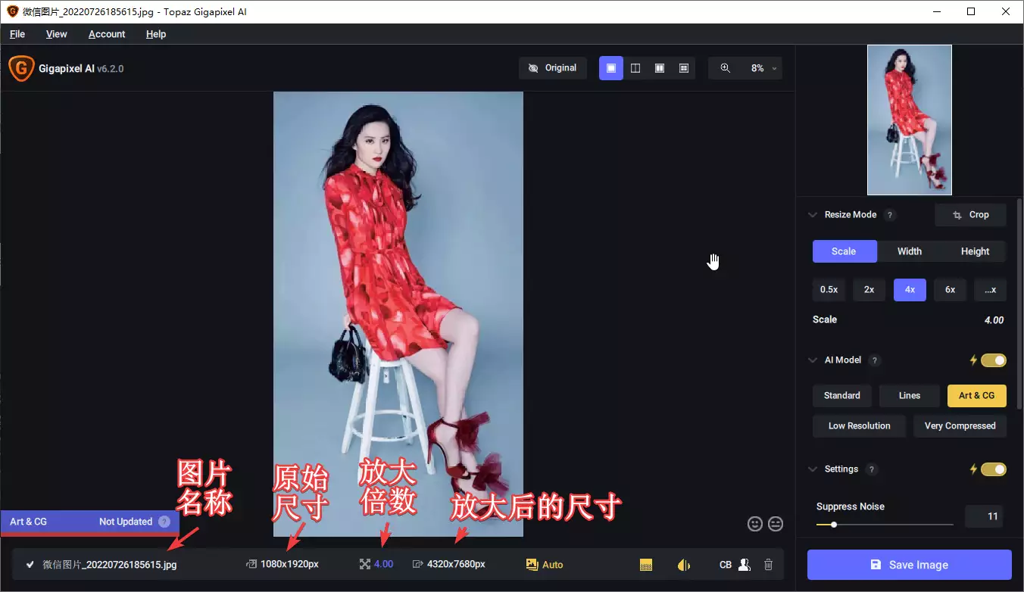
Task: Click the AI Model help icon
Action: (x=875, y=360)
